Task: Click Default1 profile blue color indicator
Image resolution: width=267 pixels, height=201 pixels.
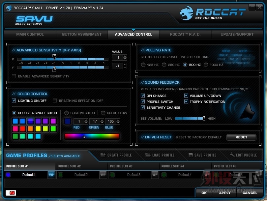Action: point(8,175)
